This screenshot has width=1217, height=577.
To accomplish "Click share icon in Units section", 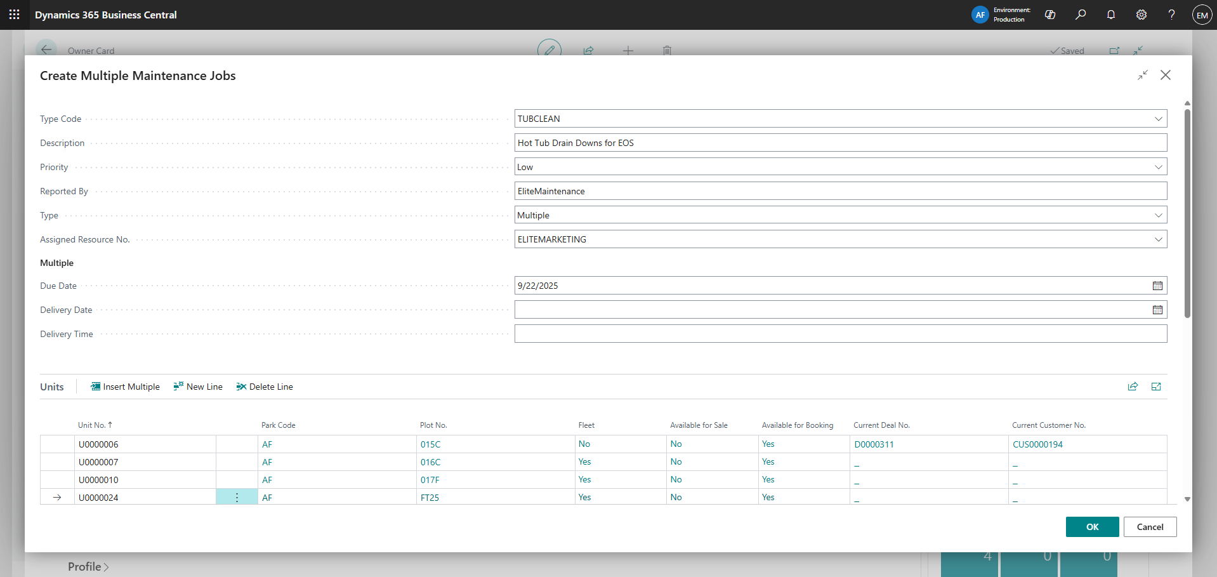I will (x=1133, y=387).
